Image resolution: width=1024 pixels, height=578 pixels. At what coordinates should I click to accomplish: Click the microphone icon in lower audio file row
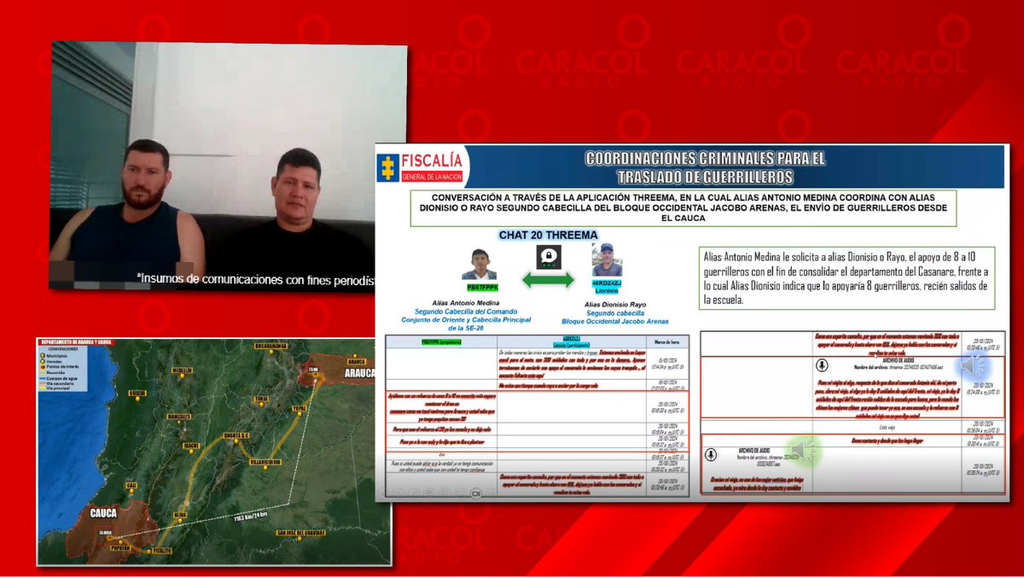[x=710, y=456]
